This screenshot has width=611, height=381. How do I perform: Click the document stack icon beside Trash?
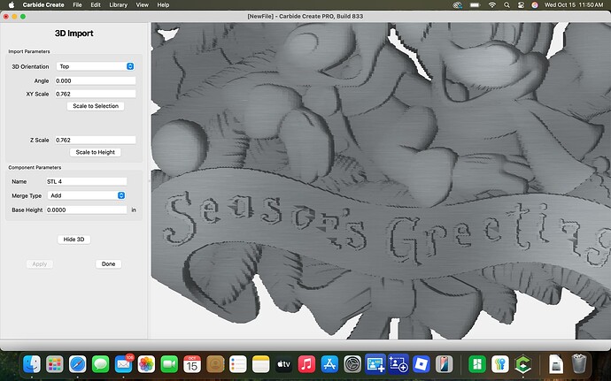click(x=556, y=365)
